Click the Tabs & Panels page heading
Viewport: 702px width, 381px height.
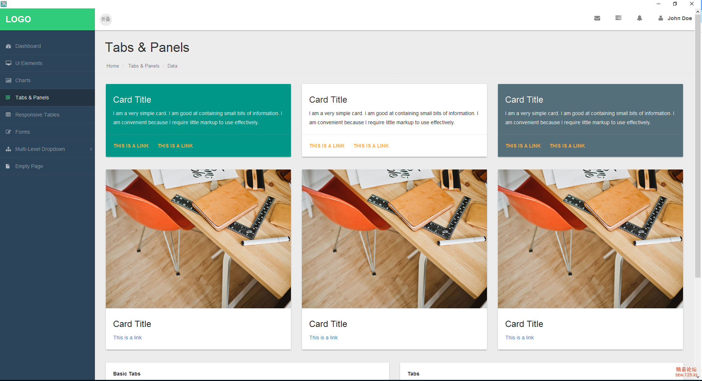pyautogui.click(x=147, y=47)
